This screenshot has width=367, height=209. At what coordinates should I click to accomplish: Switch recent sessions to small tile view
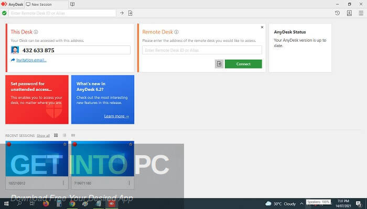coord(73,135)
